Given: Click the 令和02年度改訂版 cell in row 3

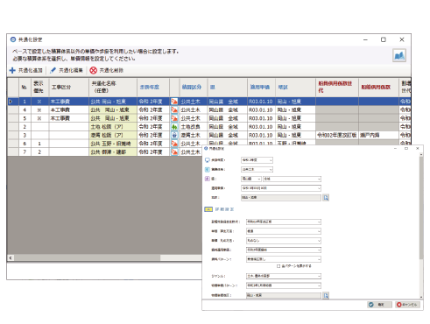Looking at the screenshot, I should [x=337, y=136].
